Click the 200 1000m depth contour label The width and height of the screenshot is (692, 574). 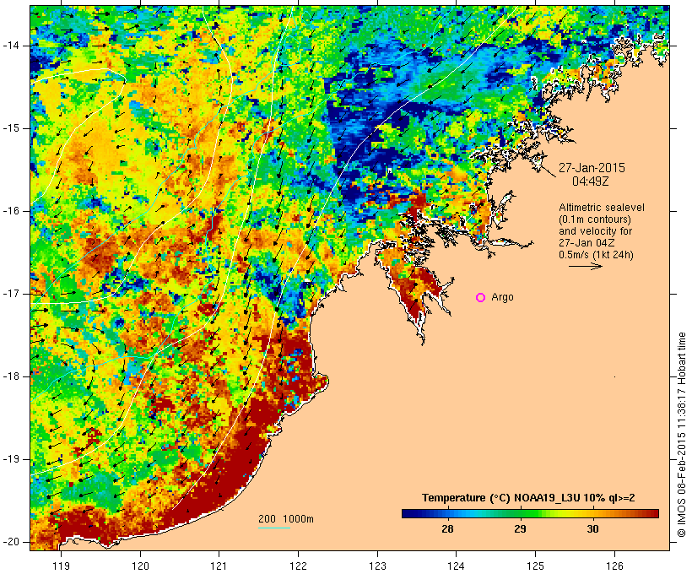(x=286, y=519)
